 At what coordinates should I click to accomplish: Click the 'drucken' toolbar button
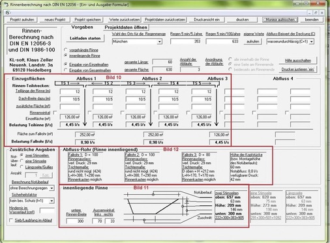point(242,20)
